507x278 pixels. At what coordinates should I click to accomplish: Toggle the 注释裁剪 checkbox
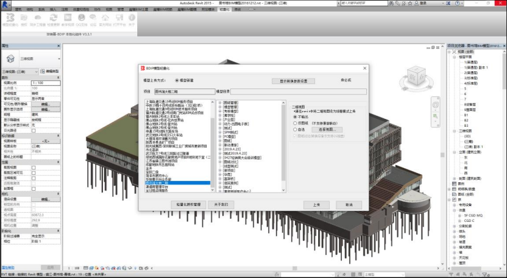34,178
